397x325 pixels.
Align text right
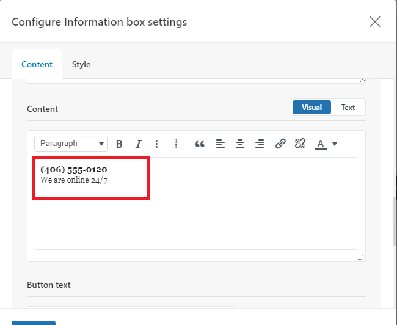[260, 144]
